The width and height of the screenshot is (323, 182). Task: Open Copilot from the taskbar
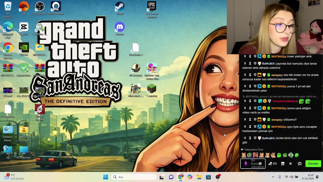[190, 177]
